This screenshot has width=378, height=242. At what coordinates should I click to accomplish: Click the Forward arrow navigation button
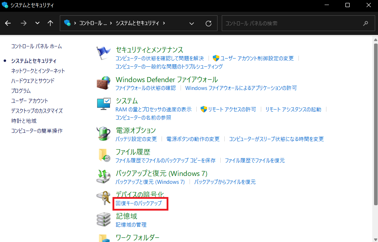(x=24, y=23)
